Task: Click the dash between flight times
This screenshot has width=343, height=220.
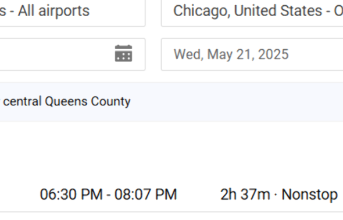Action: click(x=109, y=195)
